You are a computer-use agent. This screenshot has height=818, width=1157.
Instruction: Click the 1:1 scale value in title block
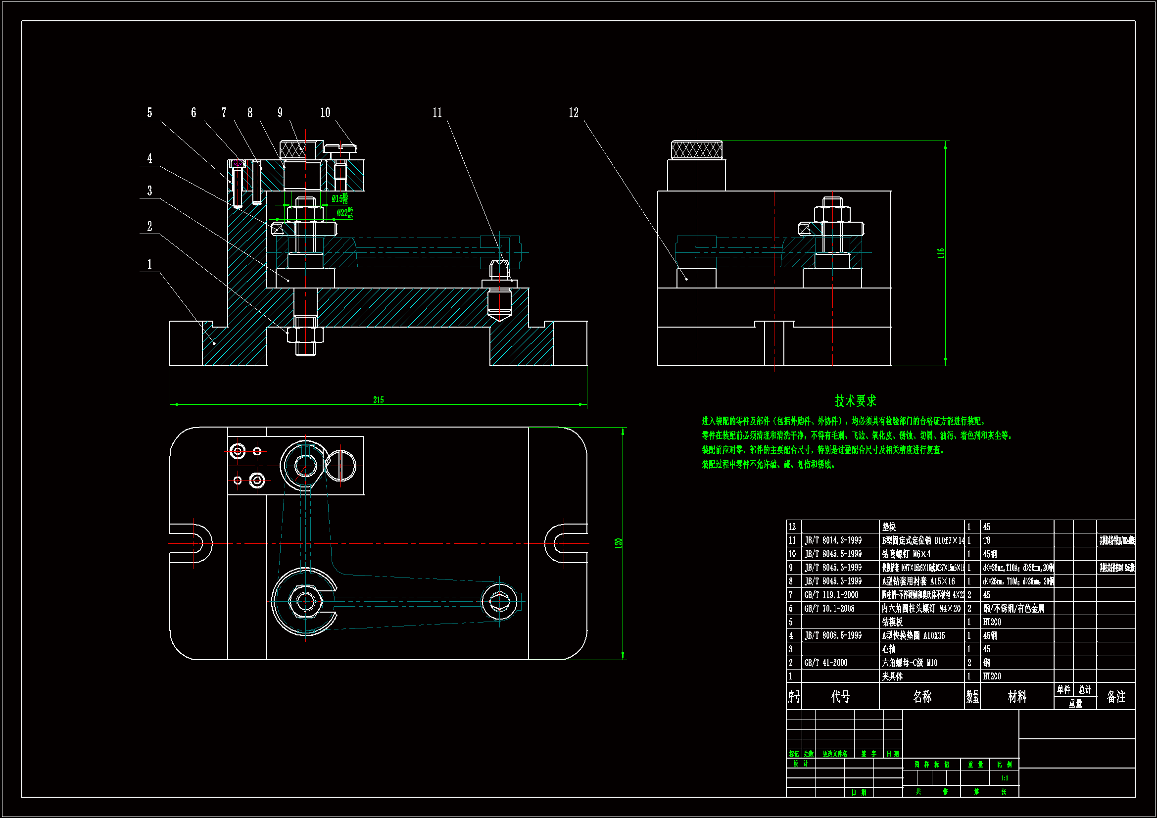[1004, 778]
